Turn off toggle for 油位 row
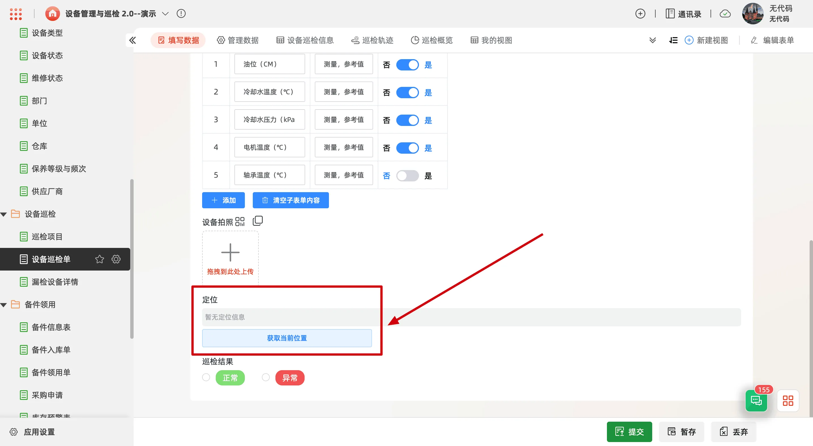 [407, 65]
